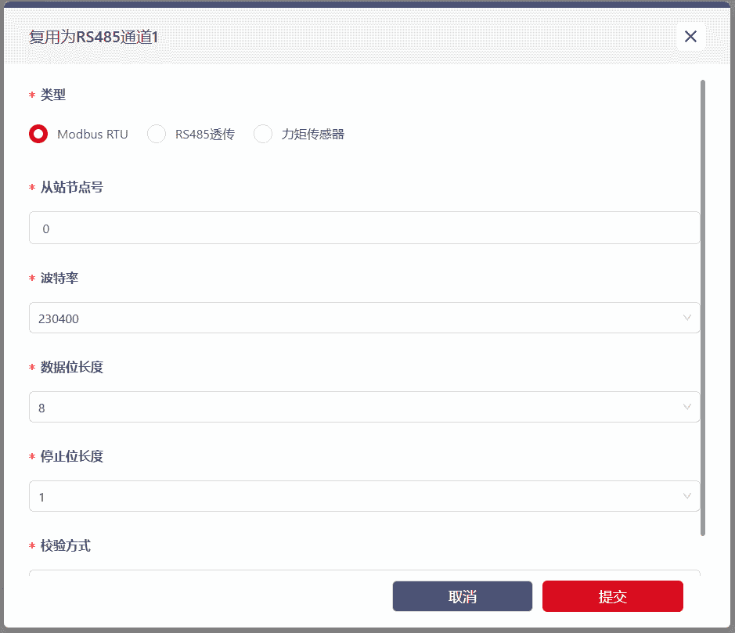Click the 校验方式 field label
The width and height of the screenshot is (735, 633).
click(66, 546)
